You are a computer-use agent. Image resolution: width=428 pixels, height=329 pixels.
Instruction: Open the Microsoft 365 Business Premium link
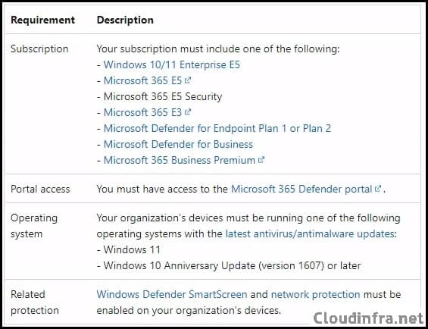180,160
